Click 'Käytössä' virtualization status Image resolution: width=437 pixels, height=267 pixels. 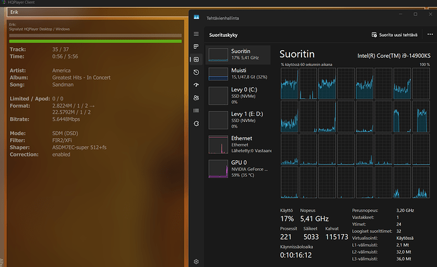click(405, 238)
